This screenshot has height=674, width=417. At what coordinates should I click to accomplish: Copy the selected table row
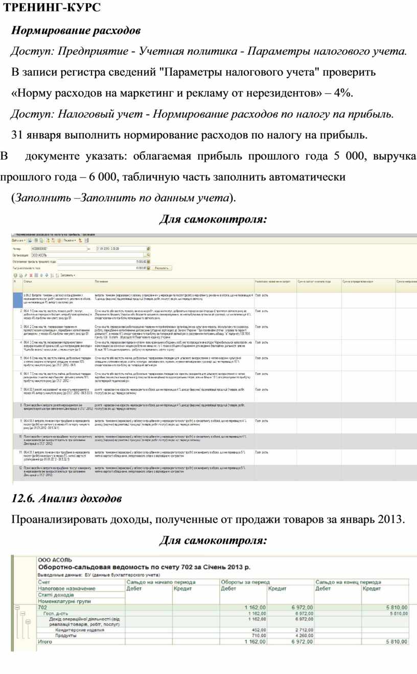pos(20,275)
